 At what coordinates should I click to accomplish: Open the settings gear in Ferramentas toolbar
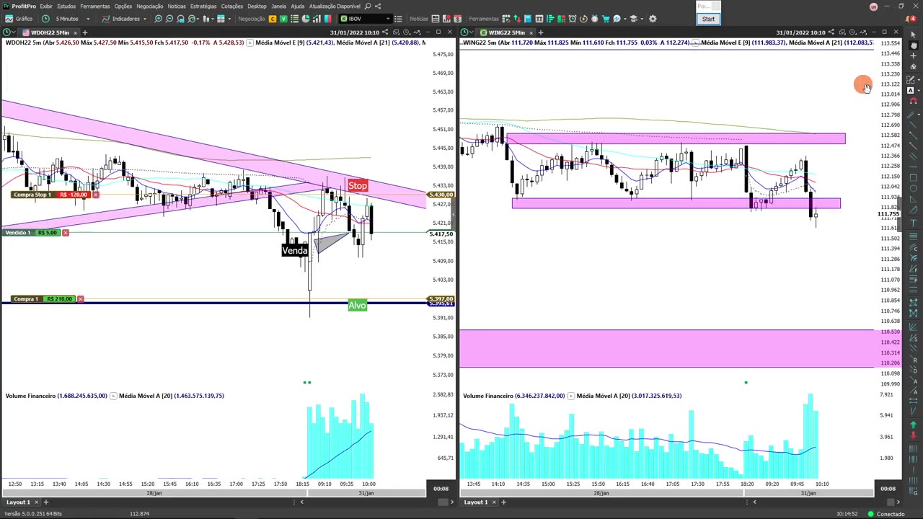click(x=653, y=19)
